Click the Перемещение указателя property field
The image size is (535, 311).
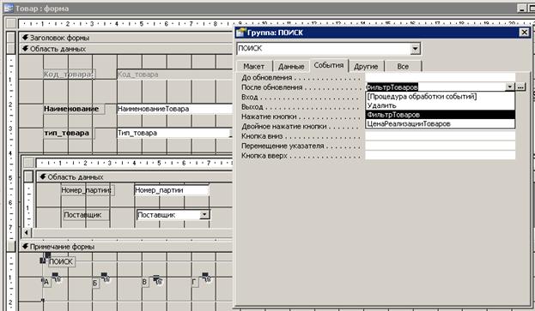(441, 146)
